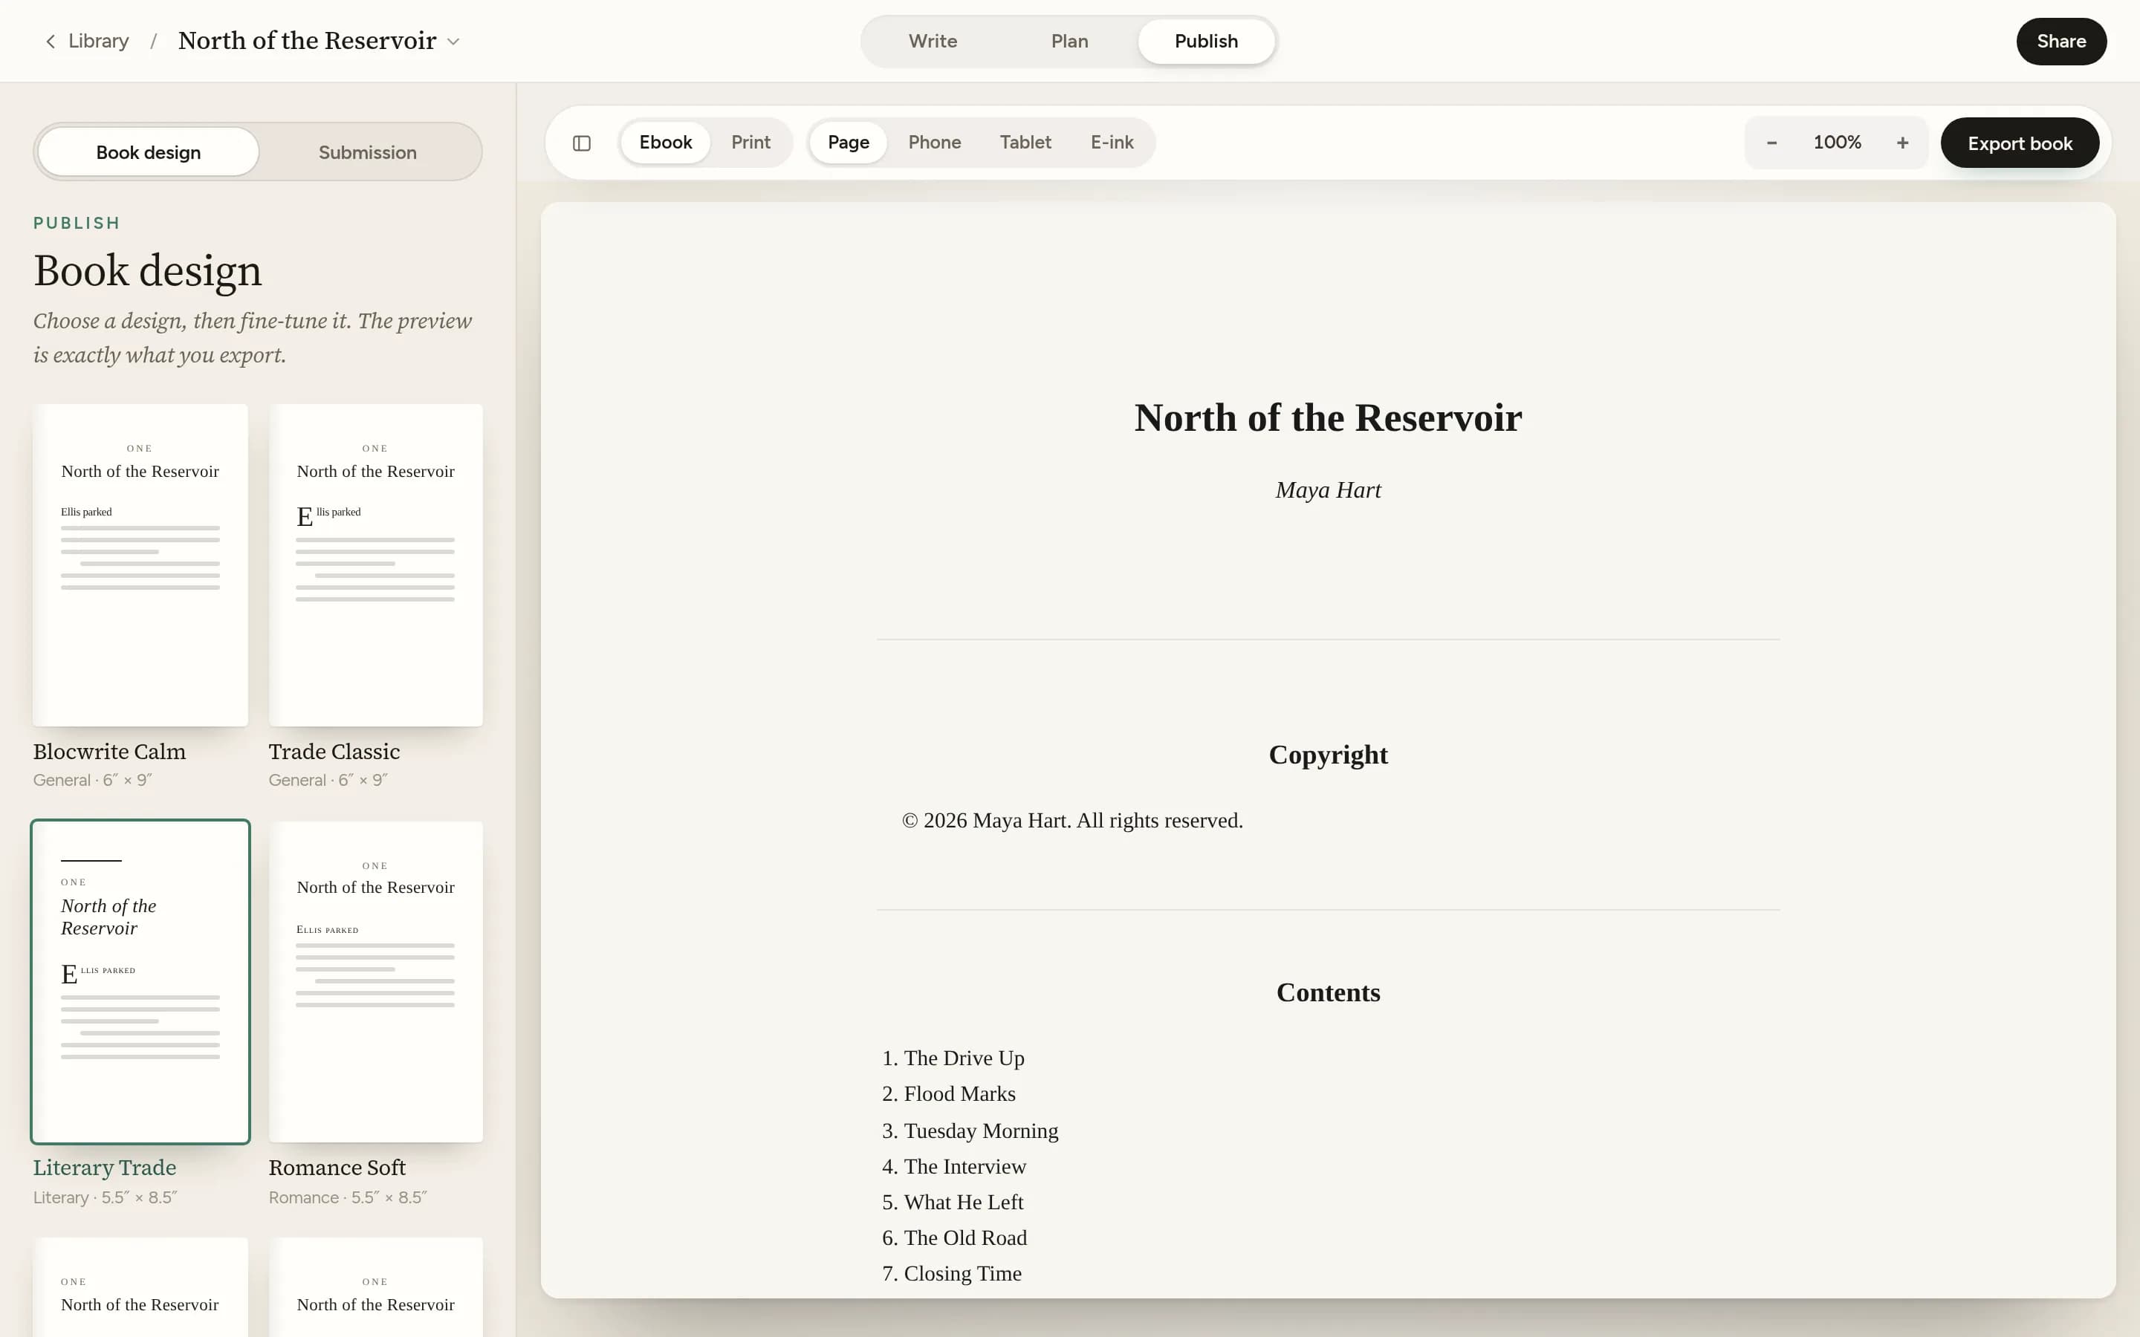The image size is (2140, 1337).
Task: Click the Trade Classic design name
Action: 334,752
